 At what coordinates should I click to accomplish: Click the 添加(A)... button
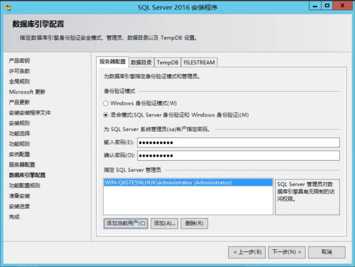pos(164,223)
